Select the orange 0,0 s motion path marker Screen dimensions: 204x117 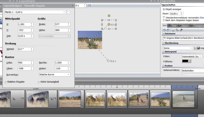pyautogui.click(x=109, y=24)
